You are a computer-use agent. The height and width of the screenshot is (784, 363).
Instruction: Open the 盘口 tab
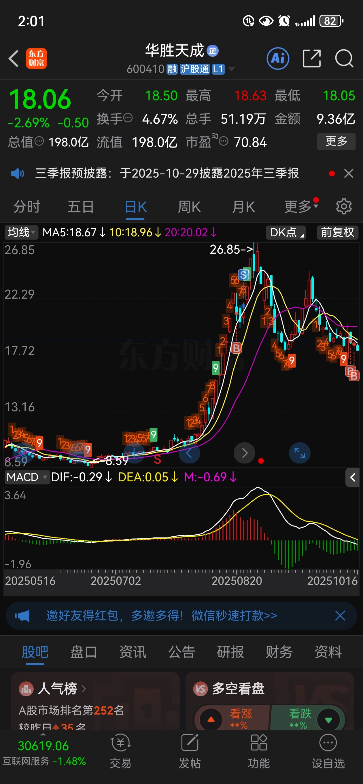point(84,652)
